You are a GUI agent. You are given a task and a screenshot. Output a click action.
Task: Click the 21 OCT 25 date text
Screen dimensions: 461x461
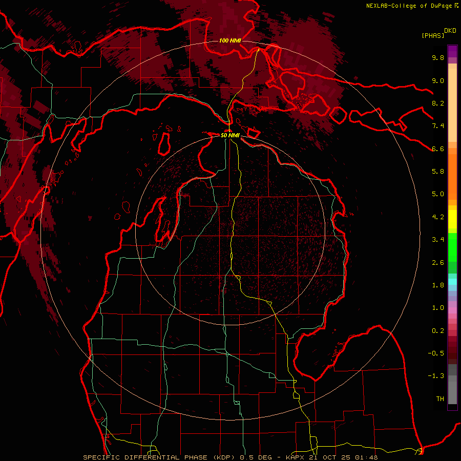(329, 457)
